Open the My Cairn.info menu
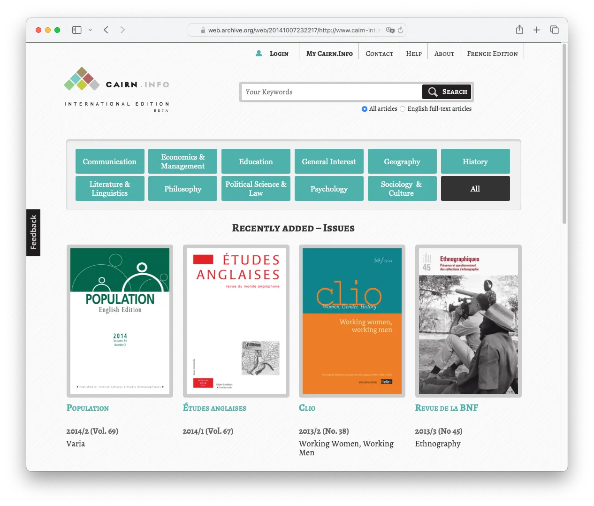Screen dimensions: 594x506 point(329,54)
